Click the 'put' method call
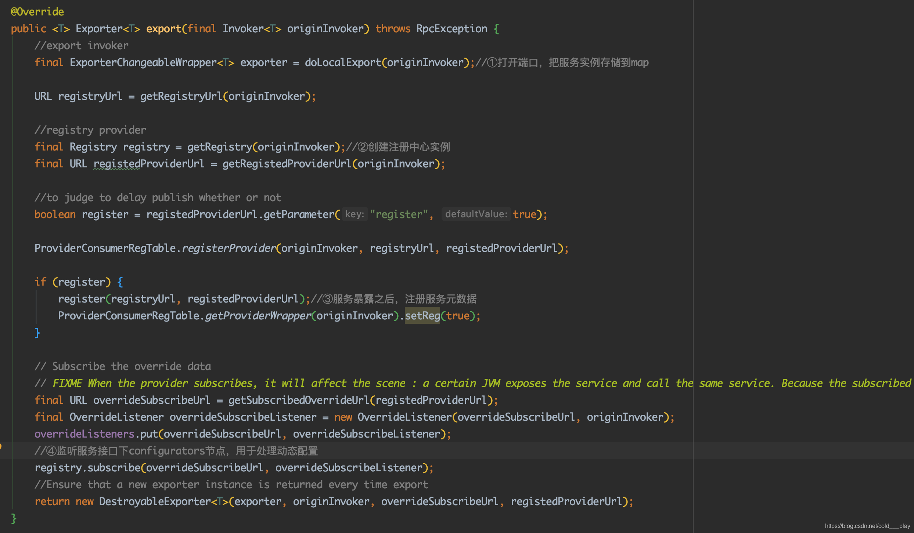This screenshot has height=533, width=914. 149,434
